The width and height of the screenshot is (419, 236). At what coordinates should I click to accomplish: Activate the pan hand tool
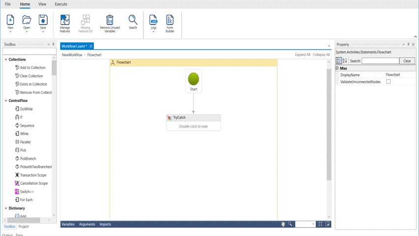(x=283, y=224)
